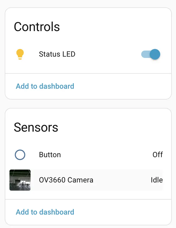Show more info for the yellow bulb entity
Image resolution: width=176 pixels, height=228 pixels.
(x=20, y=54)
